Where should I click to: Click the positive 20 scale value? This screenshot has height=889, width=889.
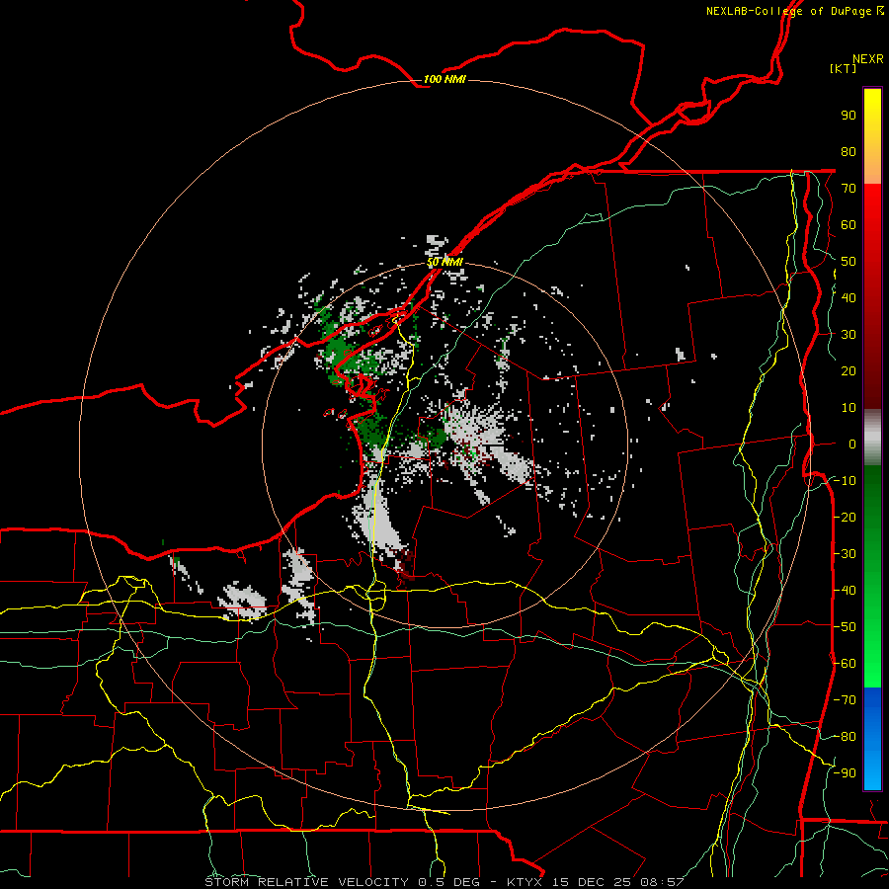tap(849, 371)
